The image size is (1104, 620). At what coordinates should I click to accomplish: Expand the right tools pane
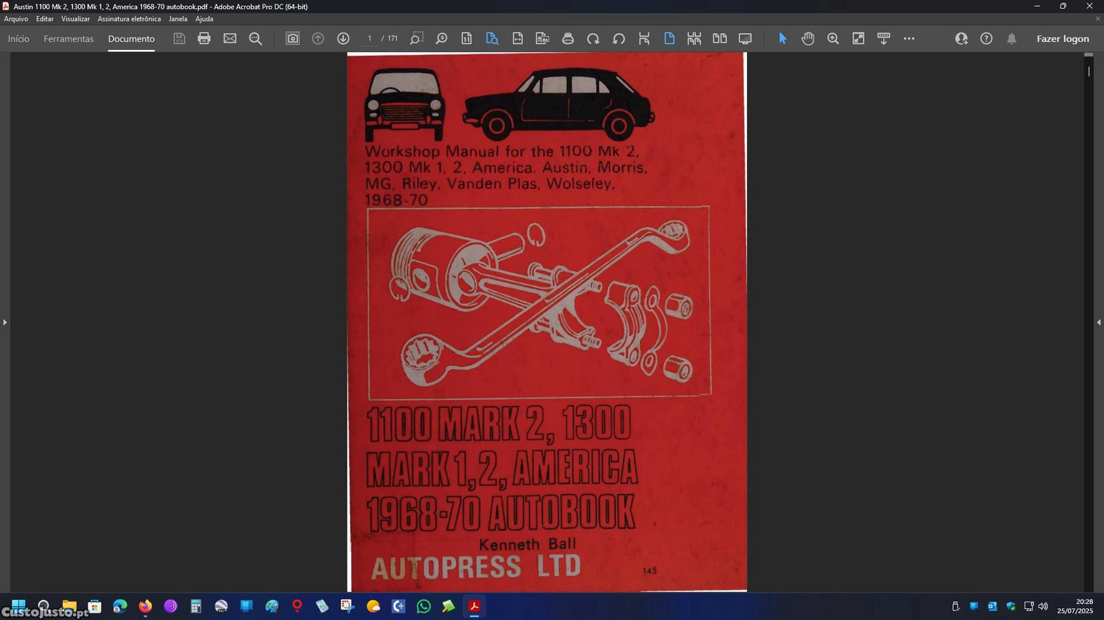point(1098,322)
